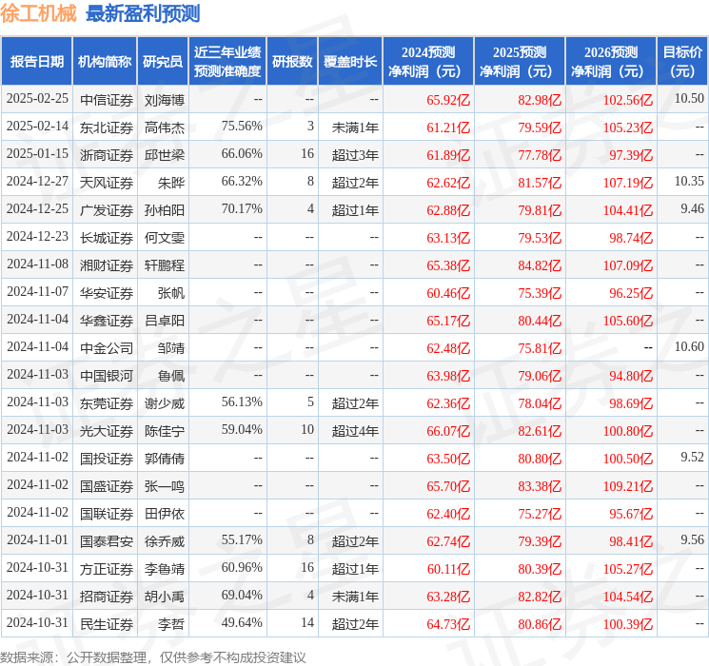Click the 覆盖时长 column header

click(350, 62)
